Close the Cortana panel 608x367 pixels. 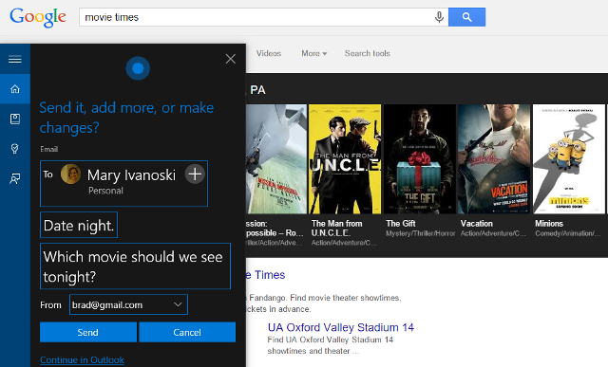[231, 59]
